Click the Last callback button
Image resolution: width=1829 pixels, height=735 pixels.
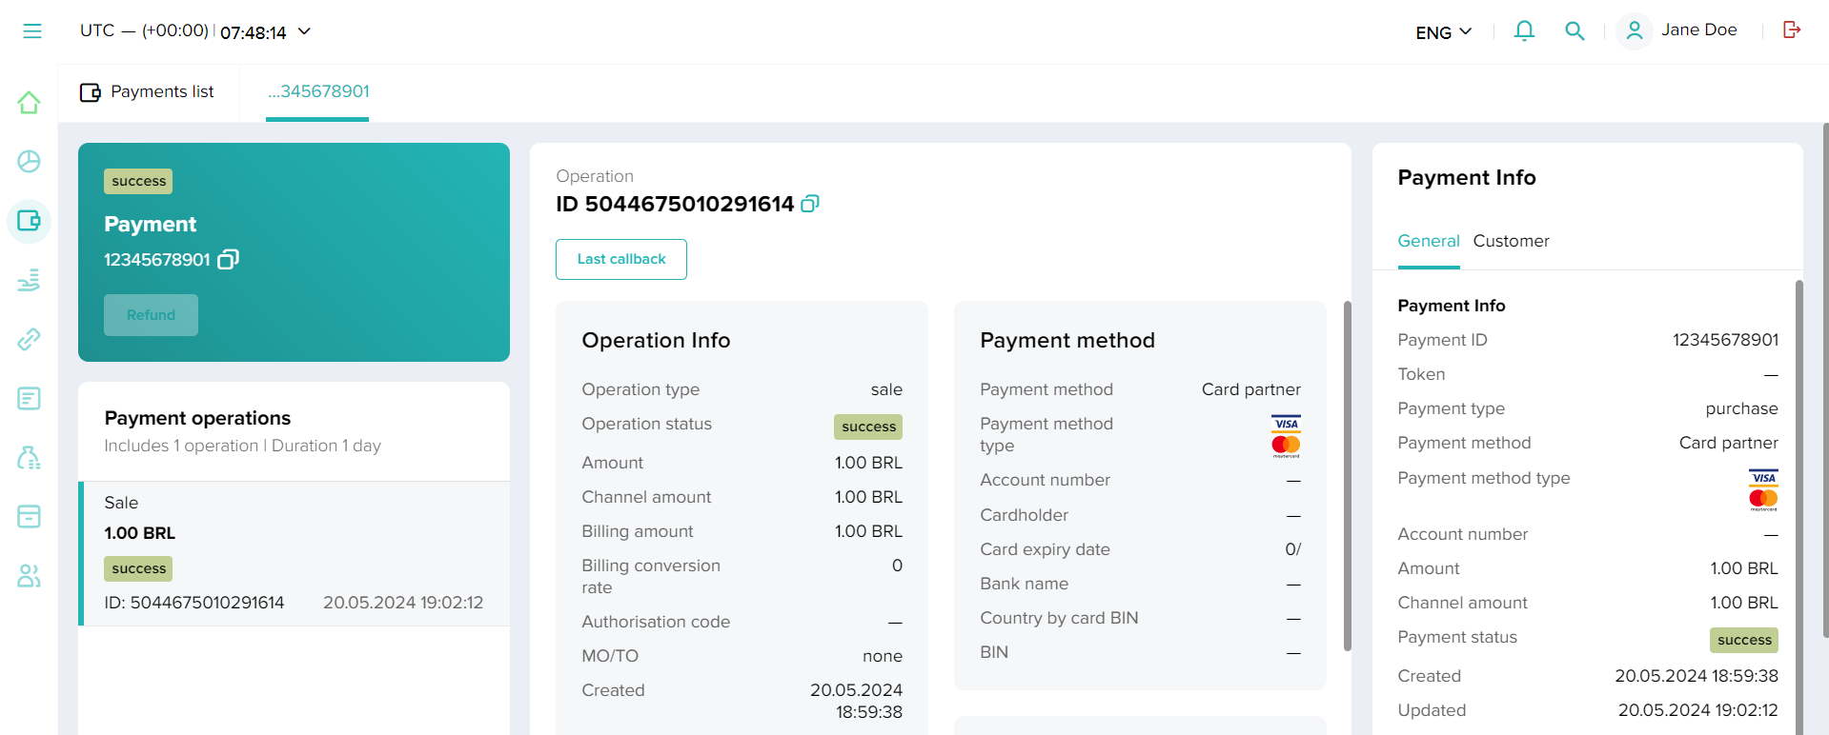(621, 259)
